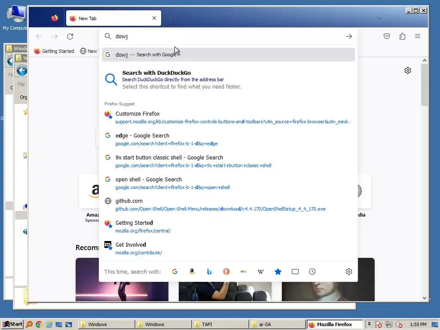440x330 pixels.
Task: Open the airplane seats story thumbnail
Action: [225, 292]
